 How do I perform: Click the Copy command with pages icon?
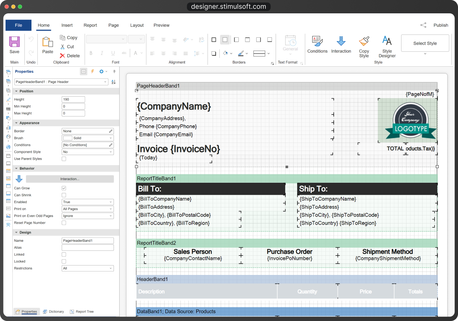click(68, 38)
